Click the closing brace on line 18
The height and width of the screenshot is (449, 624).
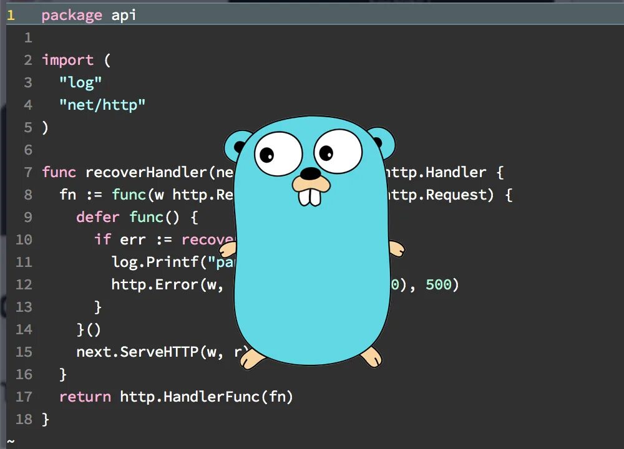click(x=46, y=419)
